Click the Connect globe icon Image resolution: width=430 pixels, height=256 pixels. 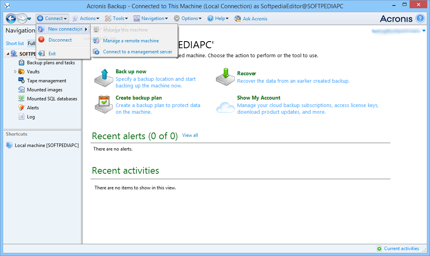(x=40, y=18)
